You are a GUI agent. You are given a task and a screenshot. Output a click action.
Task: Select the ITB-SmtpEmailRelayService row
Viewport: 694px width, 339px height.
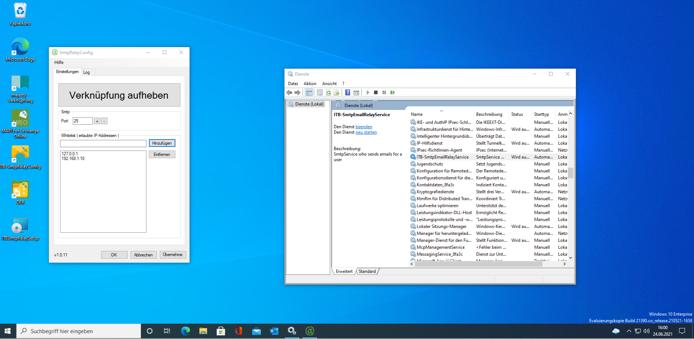point(442,157)
